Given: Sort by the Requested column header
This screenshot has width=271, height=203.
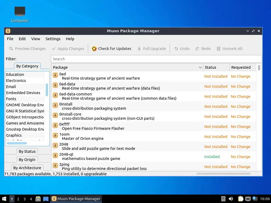Looking at the screenshot, I should coord(243,67).
